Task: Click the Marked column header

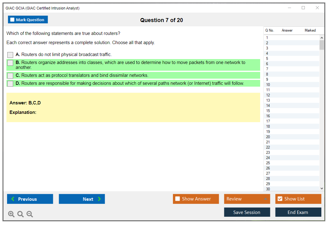Action: [x=310, y=30]
